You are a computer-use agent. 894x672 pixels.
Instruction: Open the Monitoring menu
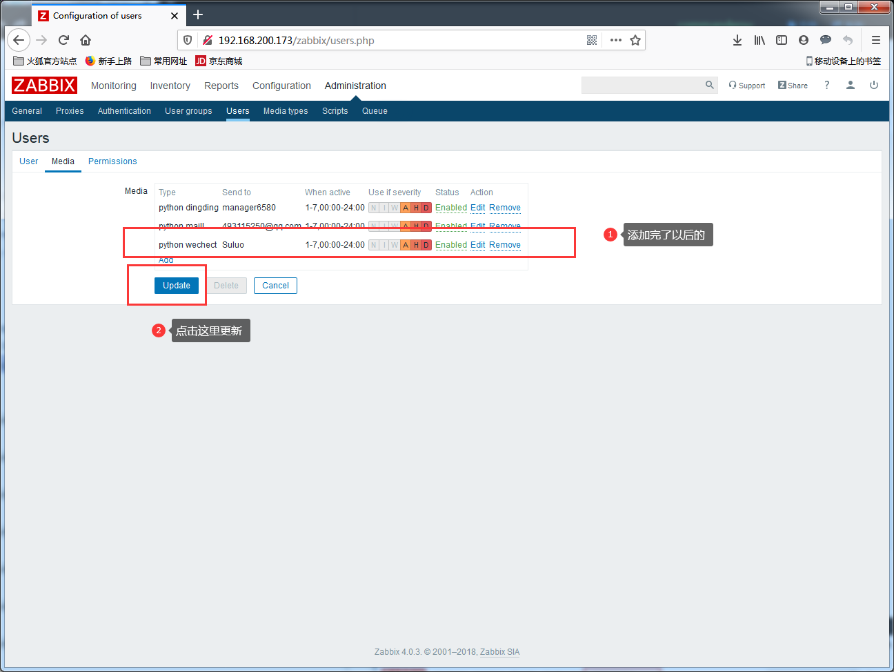114,86
